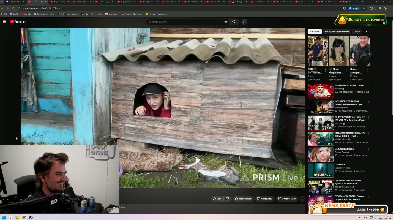Open options for PLASTICZOOMS CRASH video
The image size is (393, 220).
[369, 118]
